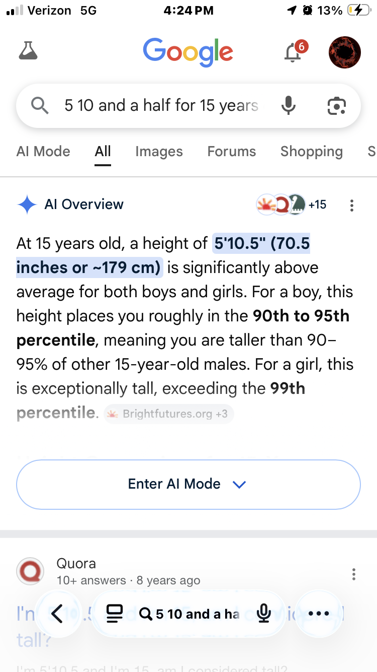This screenshot has height=672, width=377.
Task: Expand the Enter AI Mode button
Action: point(189,484)
